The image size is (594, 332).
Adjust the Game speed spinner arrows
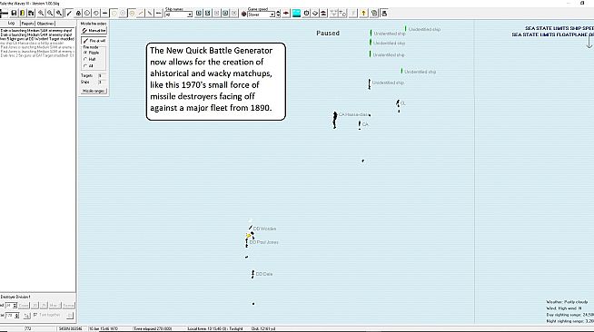click(279, 14)
